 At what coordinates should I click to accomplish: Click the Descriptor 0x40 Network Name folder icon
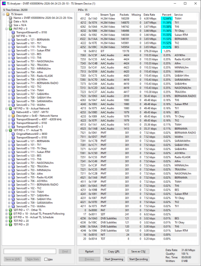pyautogui.click(x=13, y=116)
